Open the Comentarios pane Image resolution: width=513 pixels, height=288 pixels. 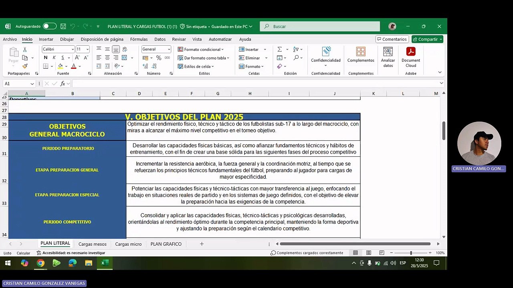coord(392,39)
